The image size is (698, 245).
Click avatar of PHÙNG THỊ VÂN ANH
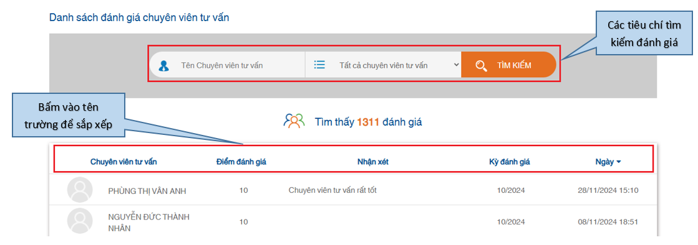pos(80,190)
